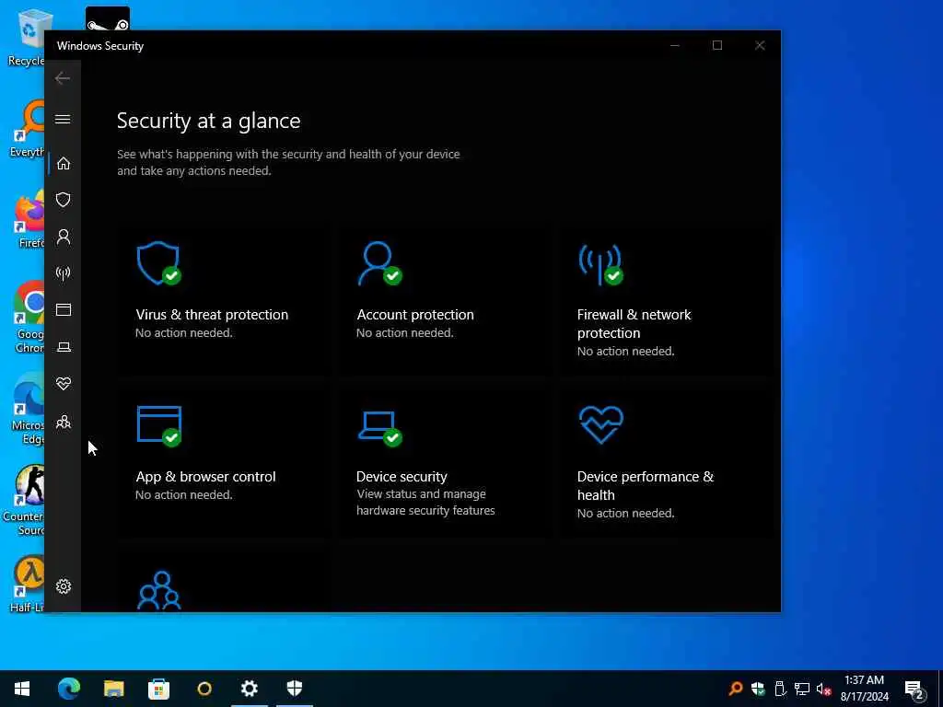943x707 pixels.
Task: Click "No action needed." under Account protection
Action: click(x=405, y=333)
